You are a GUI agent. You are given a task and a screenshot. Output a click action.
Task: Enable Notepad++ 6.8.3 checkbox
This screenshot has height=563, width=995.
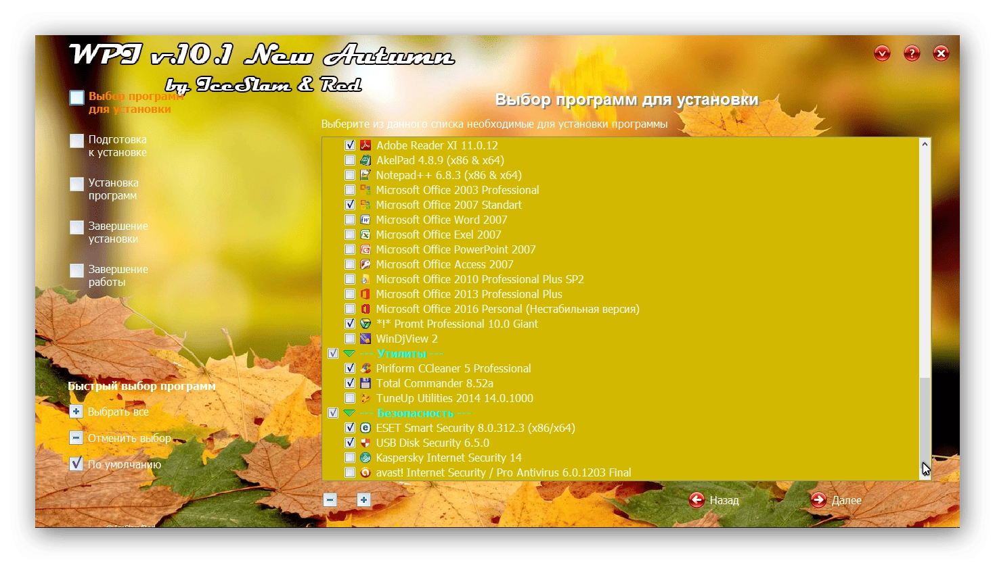(x=350, y=175)
